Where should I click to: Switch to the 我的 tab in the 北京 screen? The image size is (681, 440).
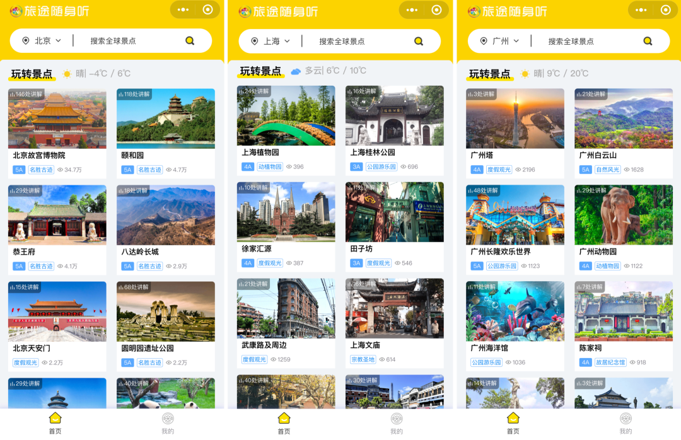point(168,424)
